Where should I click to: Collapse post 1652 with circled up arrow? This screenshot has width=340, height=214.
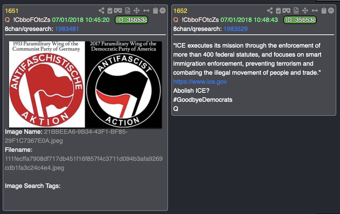point(331,10)
